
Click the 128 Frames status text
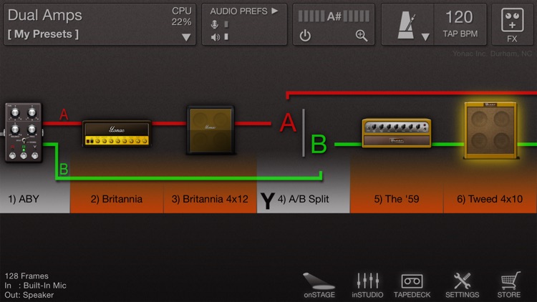26,276
